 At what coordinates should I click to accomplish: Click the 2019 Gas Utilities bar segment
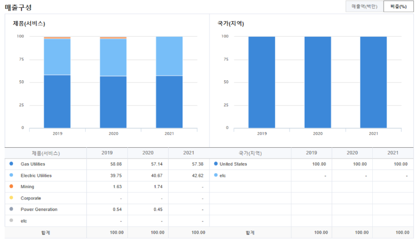pos(57,102)
